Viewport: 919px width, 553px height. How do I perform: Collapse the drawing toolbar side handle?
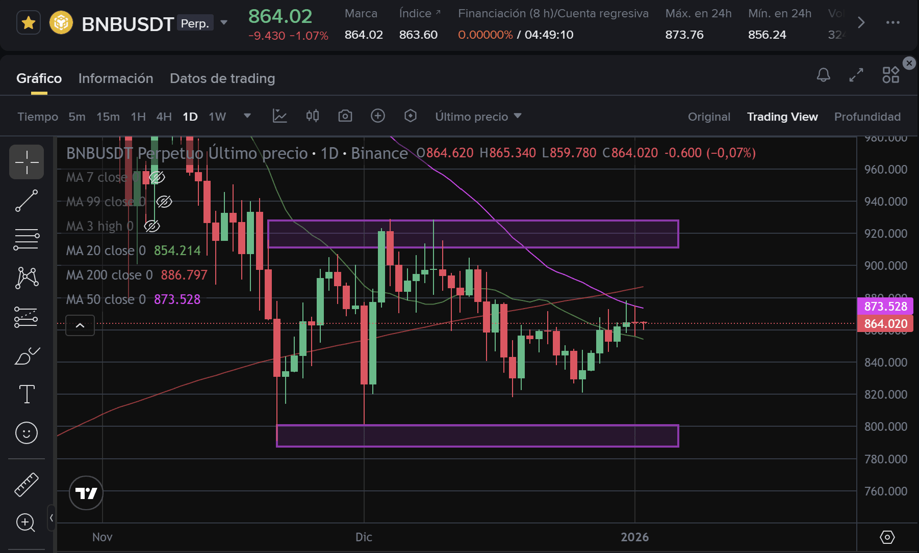pyautogui.click(x=52, y=518)
